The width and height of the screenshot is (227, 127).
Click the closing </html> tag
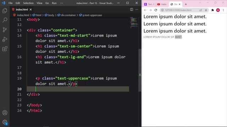pyautogui.click(x=34, y=110)
